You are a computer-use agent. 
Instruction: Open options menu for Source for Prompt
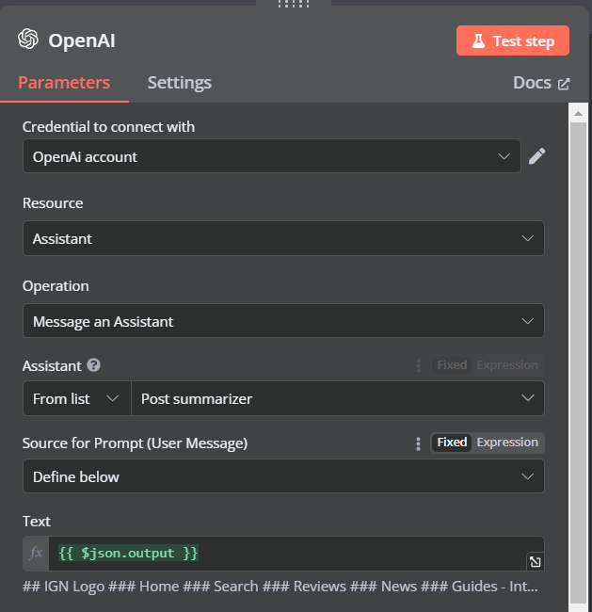pos(418,443)
